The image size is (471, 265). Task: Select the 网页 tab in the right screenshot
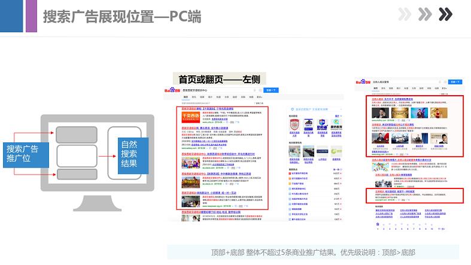click(x=376, y=88)
